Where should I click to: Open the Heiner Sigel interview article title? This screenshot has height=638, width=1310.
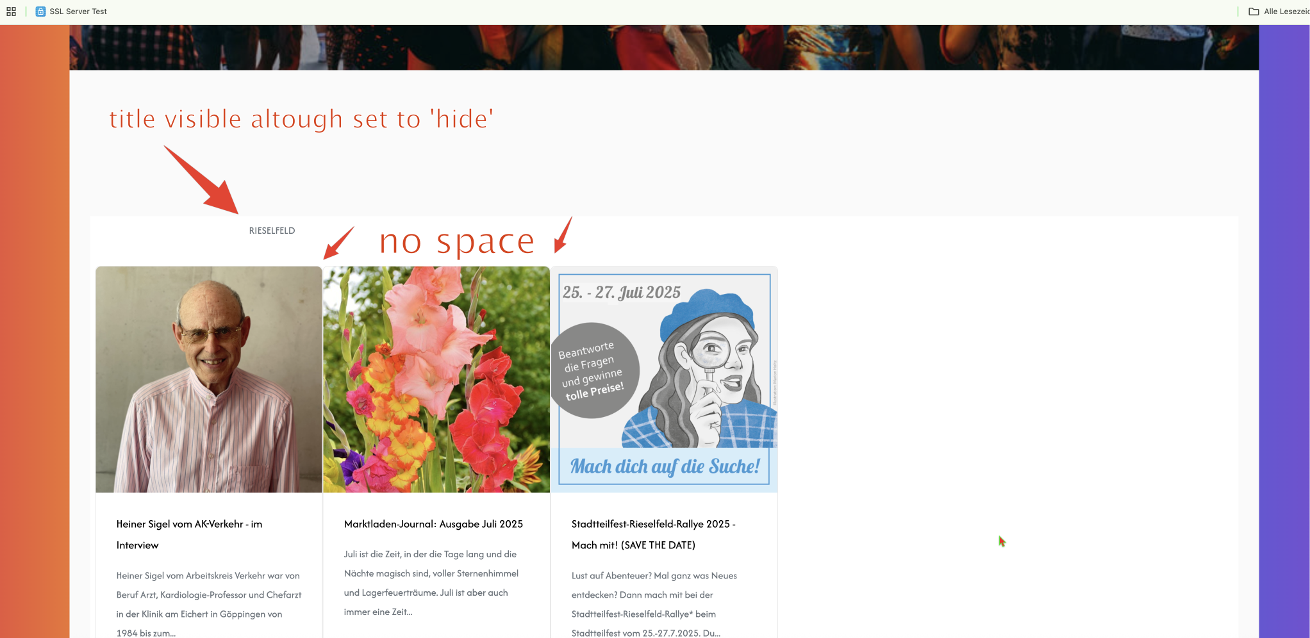tap(189, 534)
